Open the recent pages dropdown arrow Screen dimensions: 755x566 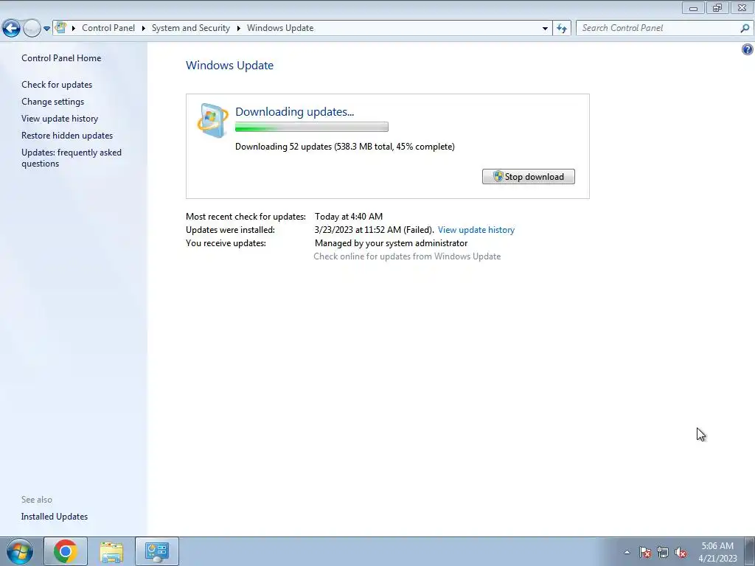pos(46,29)
